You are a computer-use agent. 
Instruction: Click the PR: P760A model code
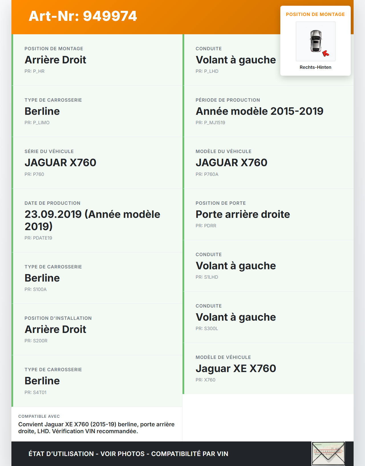point(207,174)
